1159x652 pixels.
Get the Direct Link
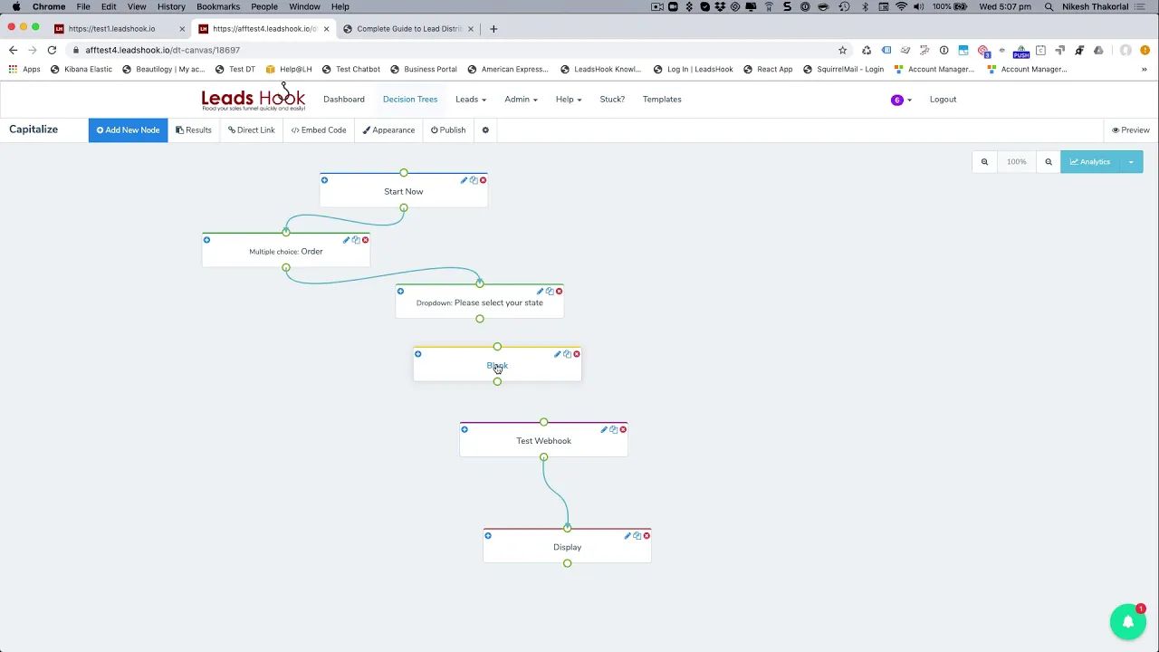252,130
